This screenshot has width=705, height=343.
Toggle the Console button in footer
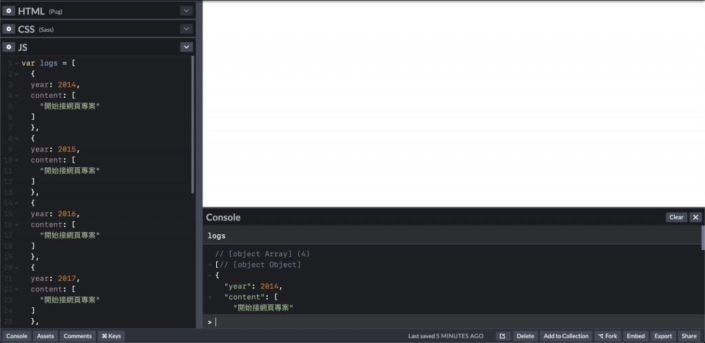(17, 336)
